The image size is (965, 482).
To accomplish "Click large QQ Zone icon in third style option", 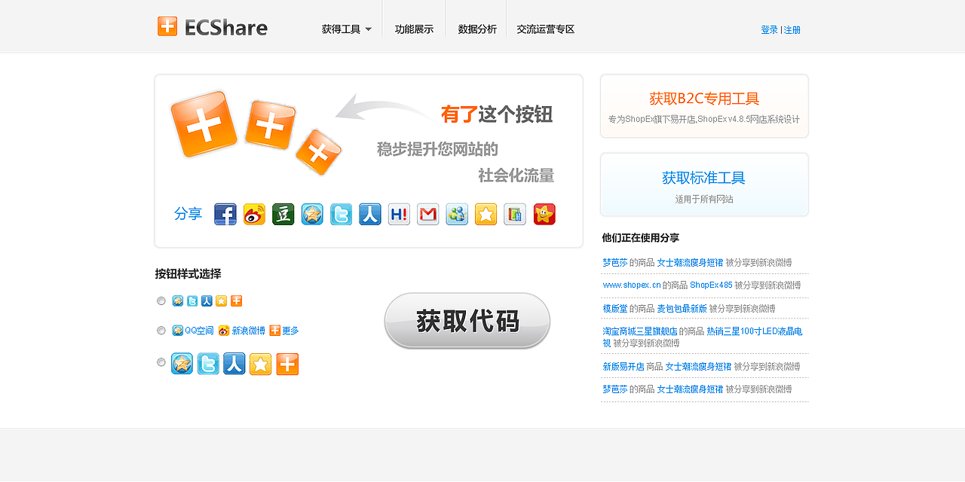I will click(x=182, y=364).
